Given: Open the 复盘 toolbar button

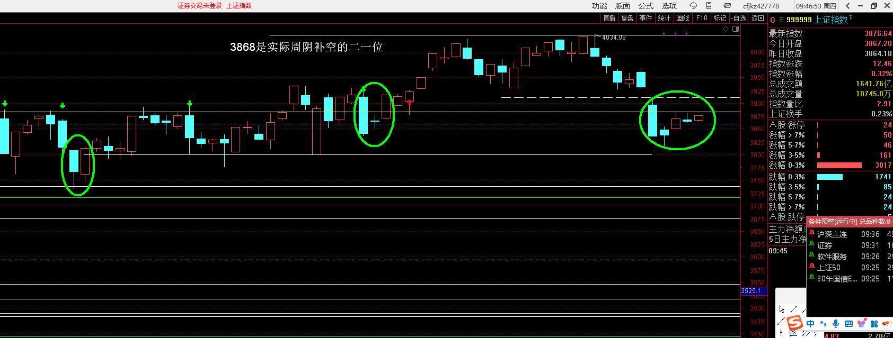Looking at the screenshot, I should (x=627, y=18).
